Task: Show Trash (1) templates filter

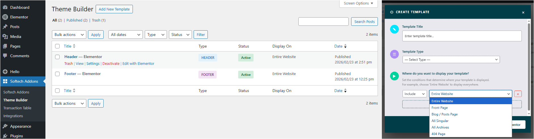Action: [x=99, y=20]
